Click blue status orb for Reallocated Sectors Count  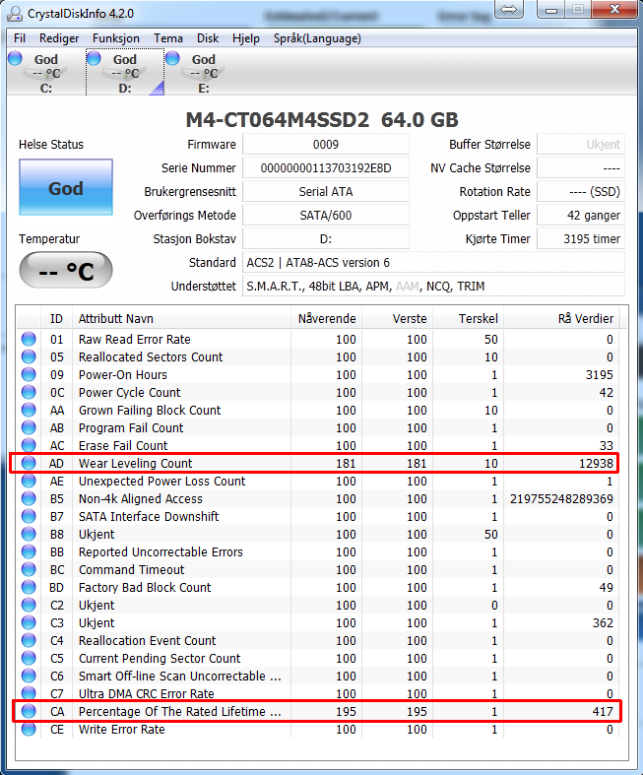(29, 356)
